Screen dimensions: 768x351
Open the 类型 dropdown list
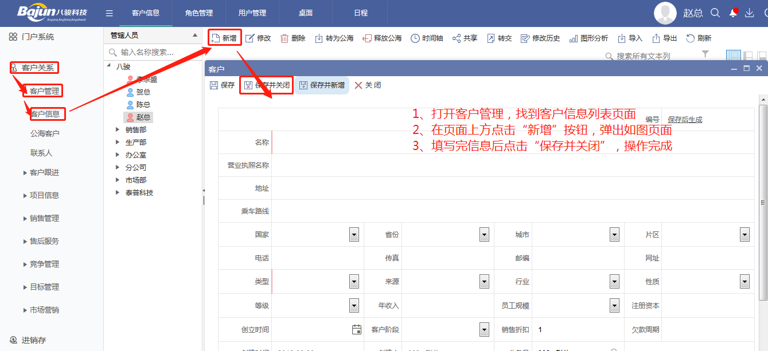(x=354, y=282)
